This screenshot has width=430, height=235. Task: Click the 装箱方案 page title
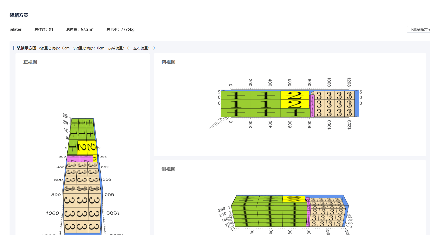tap(19, 15)
